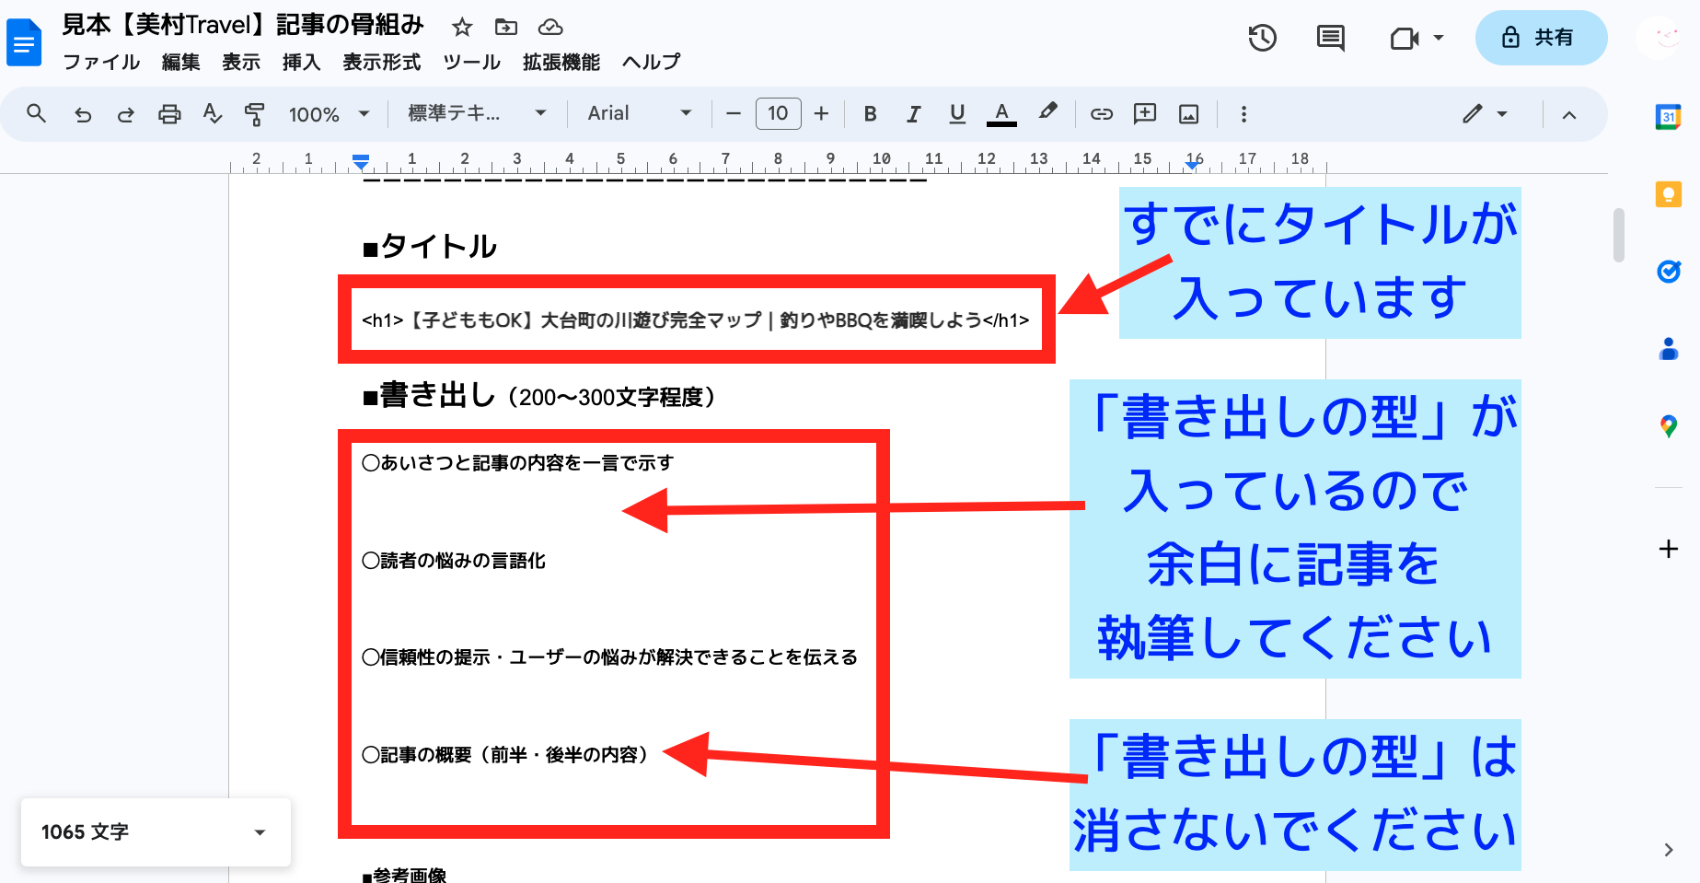Image resolution: width=1700 pixels, height=883 pixels.
Task: Open the zoom 100% dropdown
Action: coord(329,114)
